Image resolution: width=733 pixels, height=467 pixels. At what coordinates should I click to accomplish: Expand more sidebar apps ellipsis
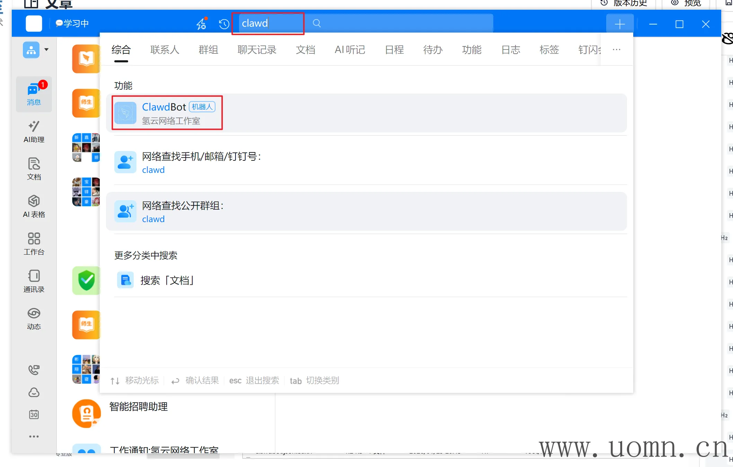click(34, 437)
